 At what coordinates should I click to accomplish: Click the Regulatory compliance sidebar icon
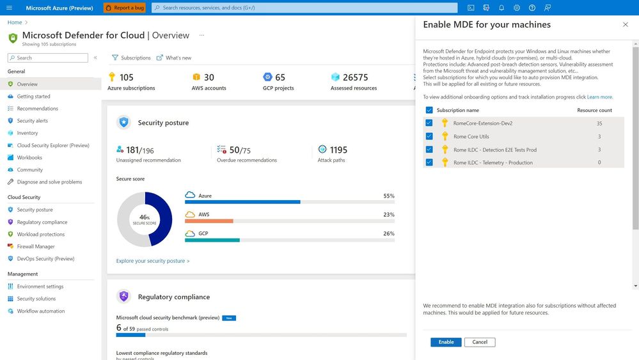11,222
